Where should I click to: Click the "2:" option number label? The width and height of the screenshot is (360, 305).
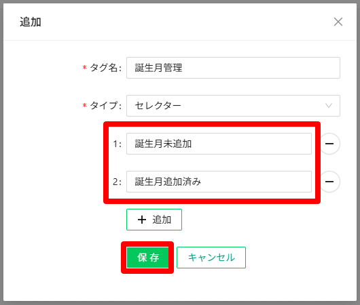pyautogui.click(x=117, y=182)
